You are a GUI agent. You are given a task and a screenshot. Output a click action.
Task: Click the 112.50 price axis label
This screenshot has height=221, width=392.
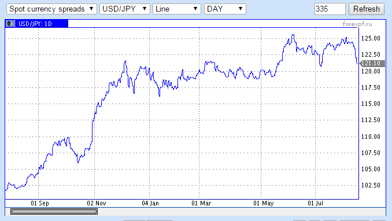pos(371,120)
